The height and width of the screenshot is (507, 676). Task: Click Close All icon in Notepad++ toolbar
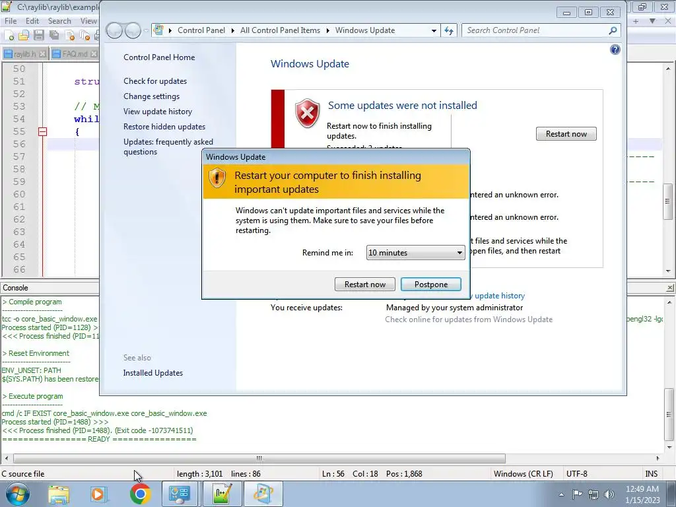click(x=85, y=36)
